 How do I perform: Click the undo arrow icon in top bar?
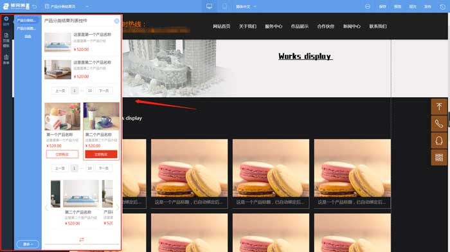click(x=35, y=6)
